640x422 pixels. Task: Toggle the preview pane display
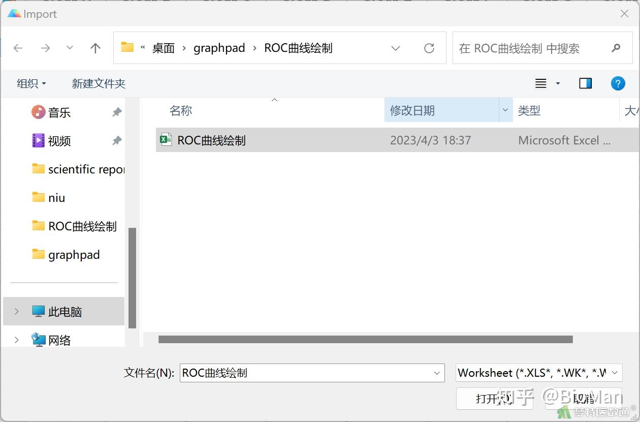coord(585,83)
